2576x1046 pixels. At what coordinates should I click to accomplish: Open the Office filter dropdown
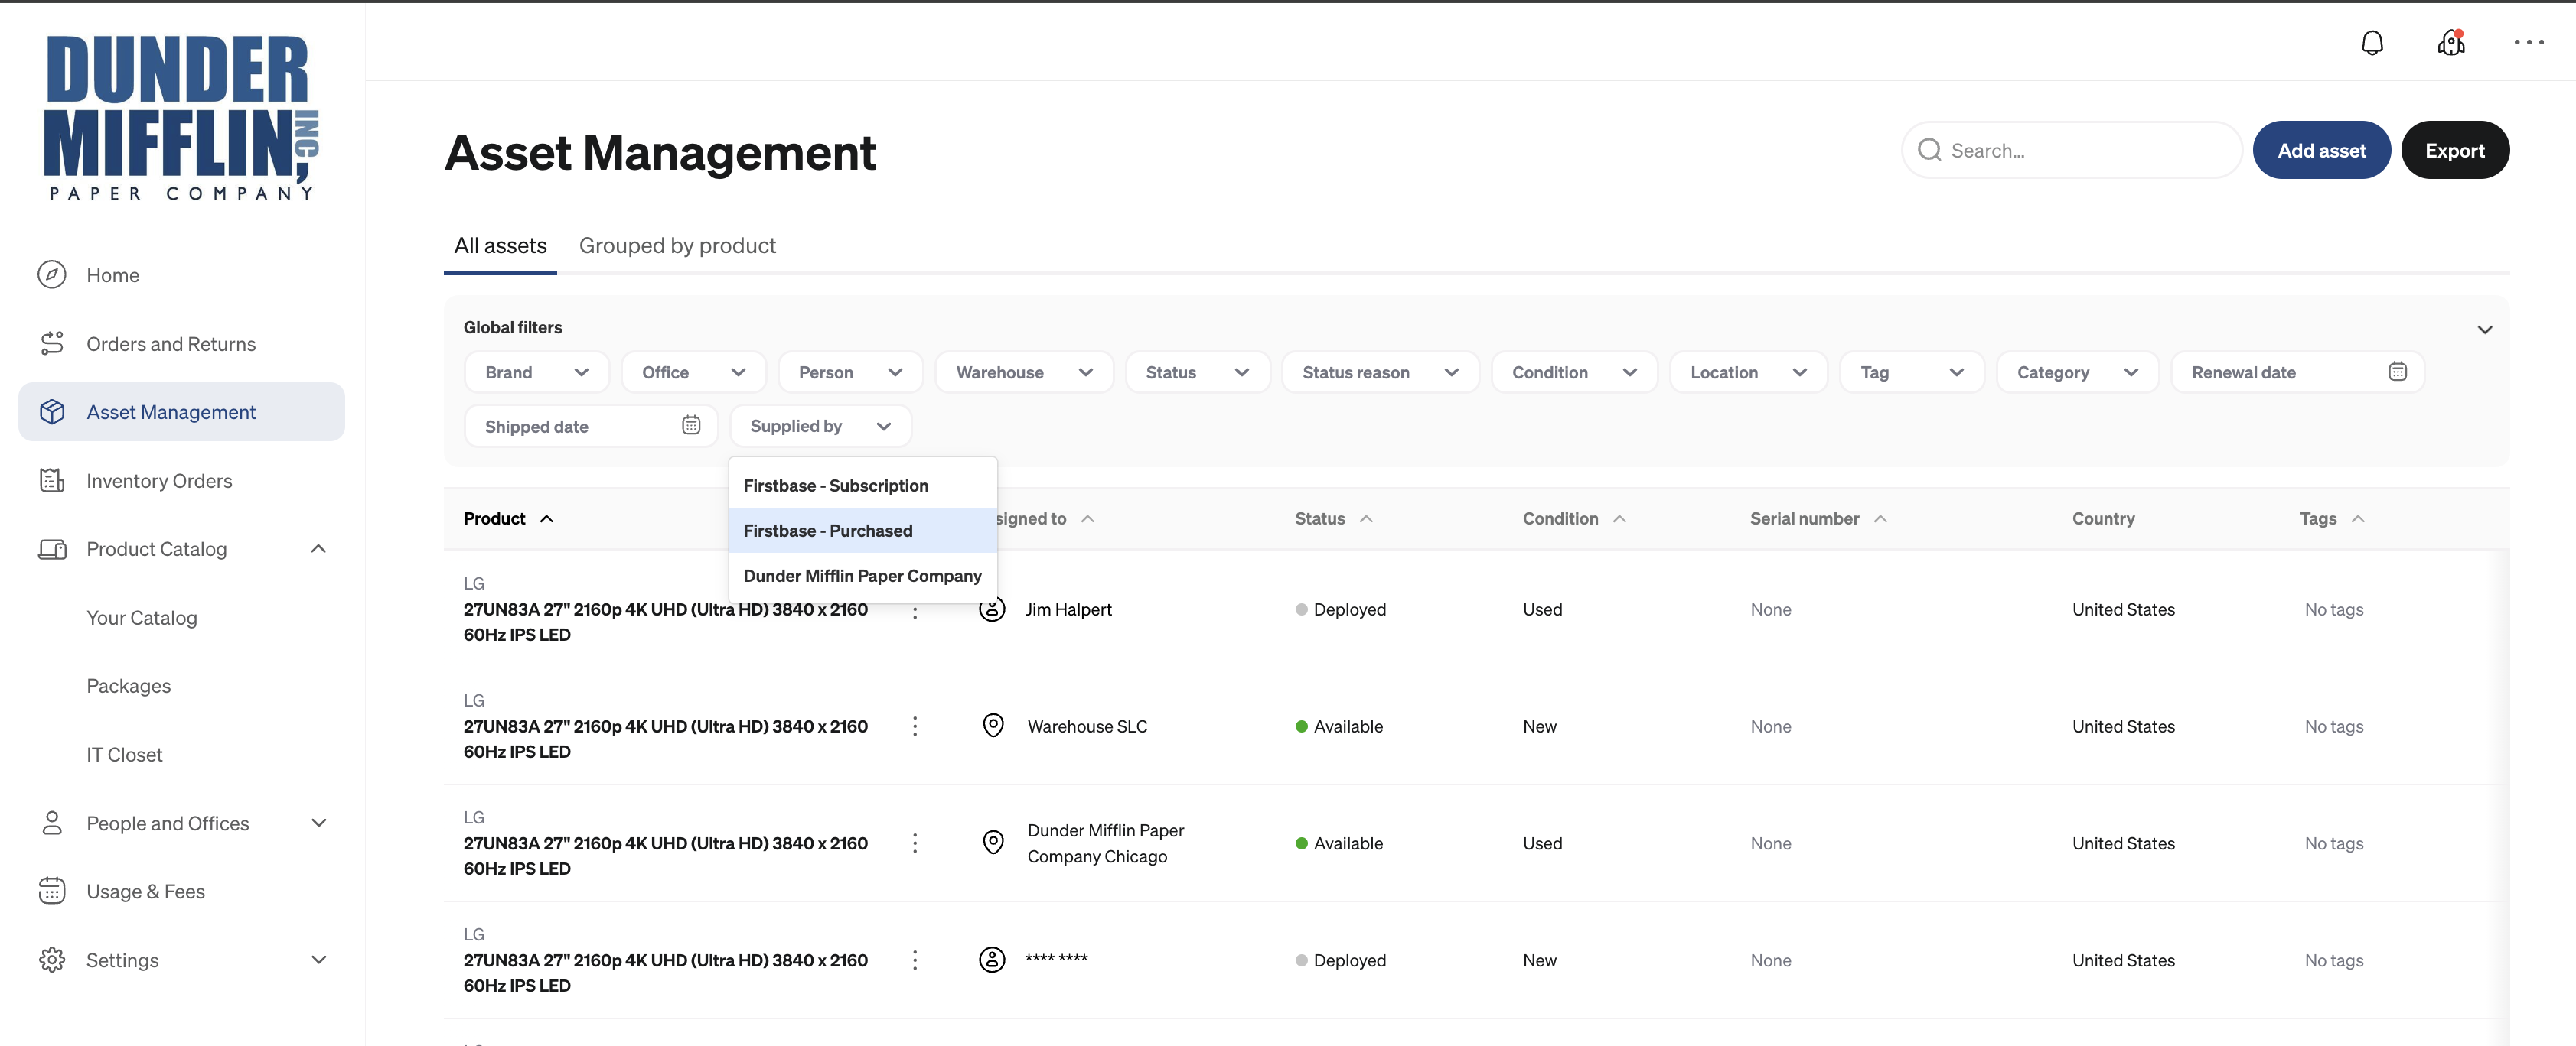[694, 372]
